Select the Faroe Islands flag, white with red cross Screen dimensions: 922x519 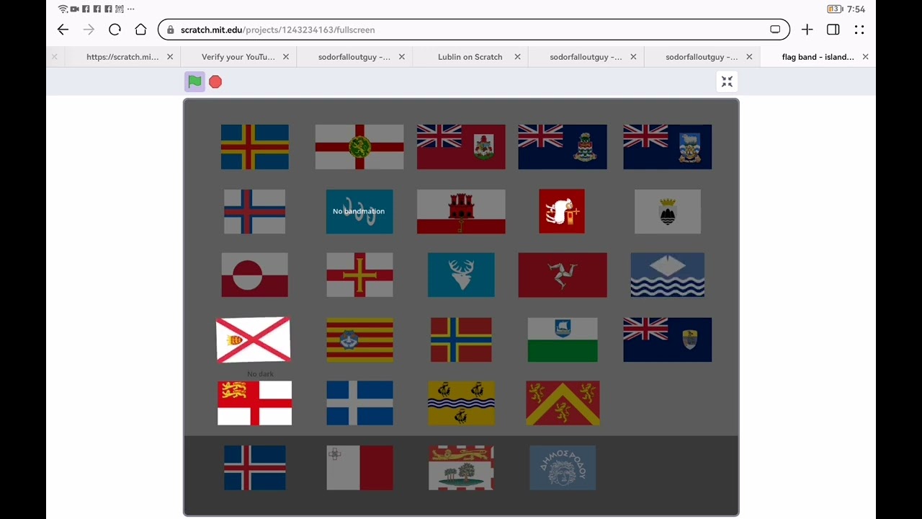pos(255,212)
